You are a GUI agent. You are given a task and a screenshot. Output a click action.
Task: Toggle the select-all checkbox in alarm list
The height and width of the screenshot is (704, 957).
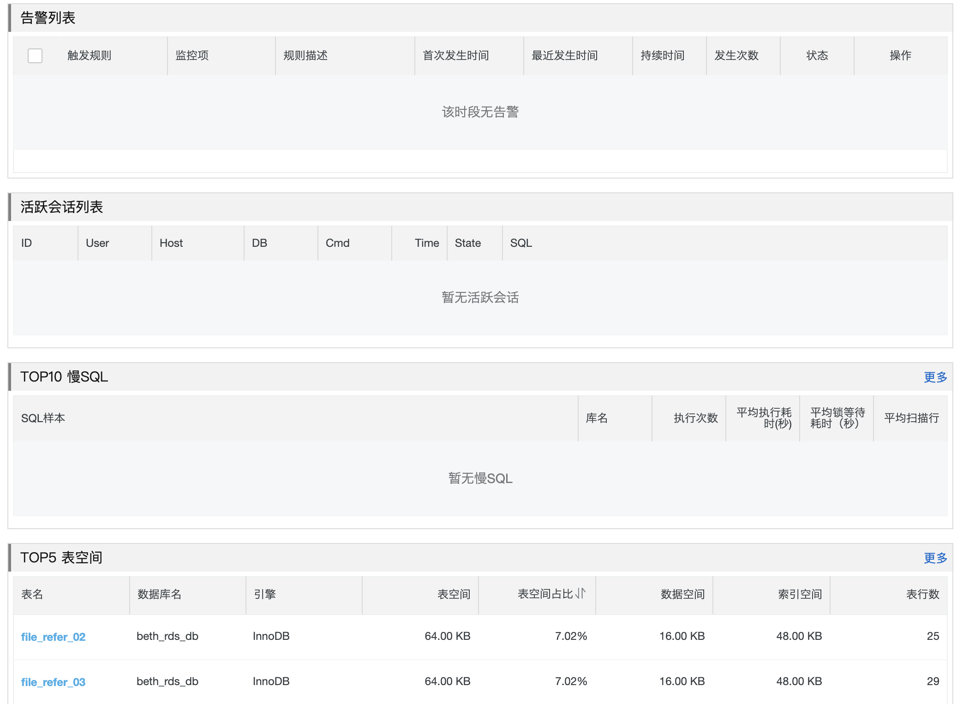tap(35, 56)
